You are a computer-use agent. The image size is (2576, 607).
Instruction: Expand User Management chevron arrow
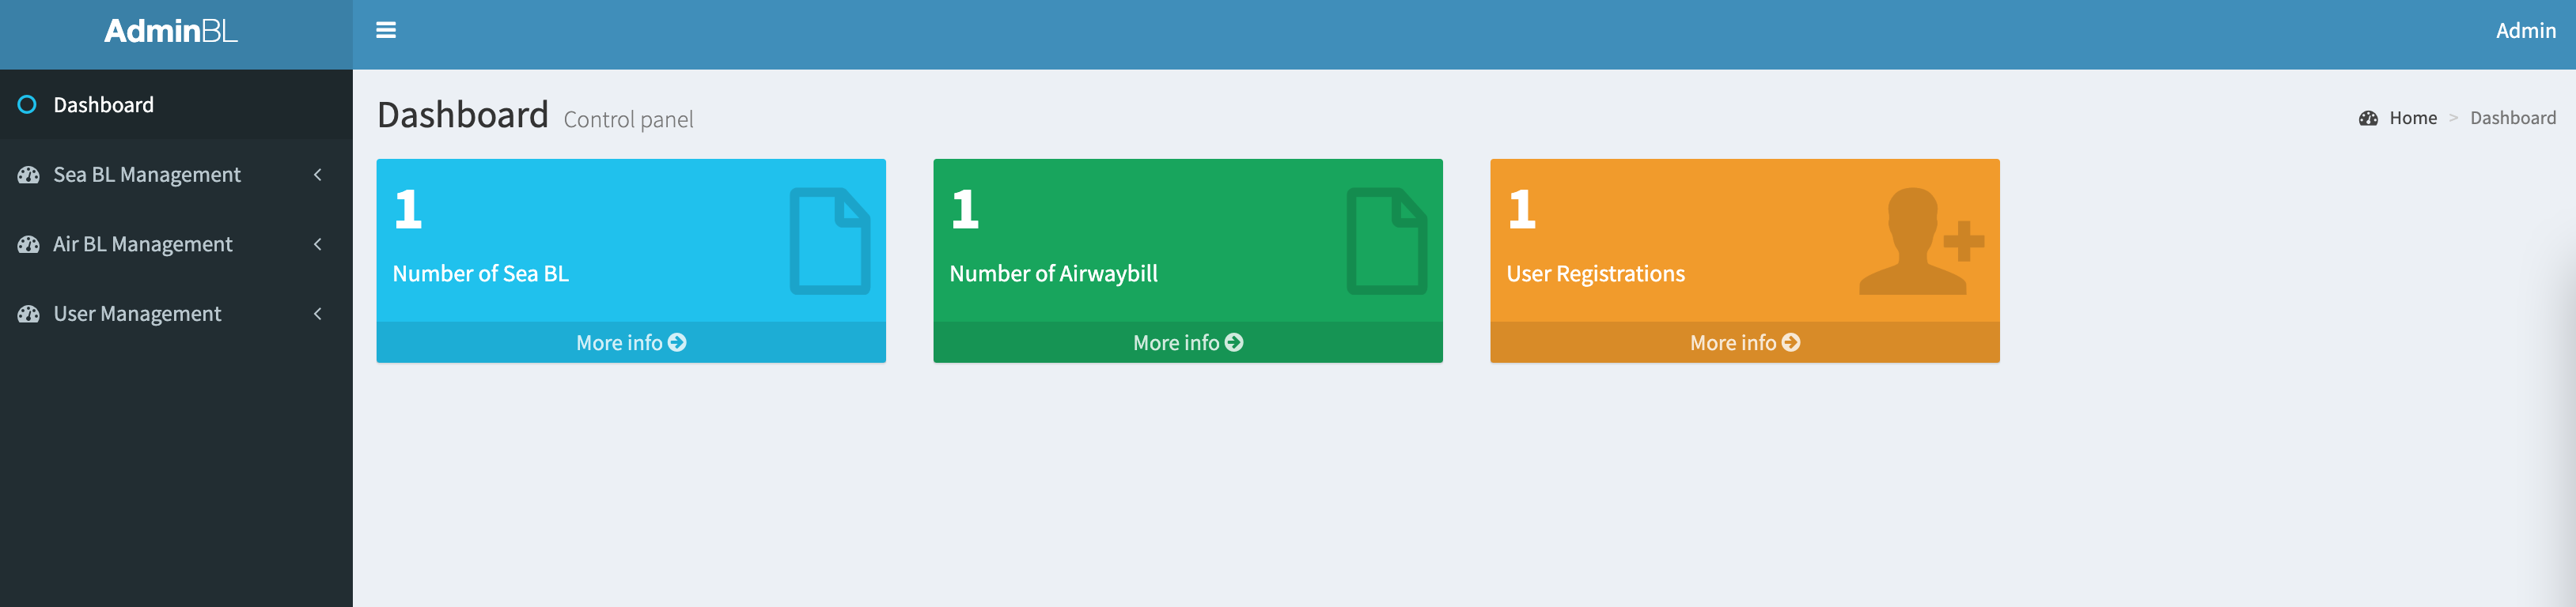pos(318,314)
